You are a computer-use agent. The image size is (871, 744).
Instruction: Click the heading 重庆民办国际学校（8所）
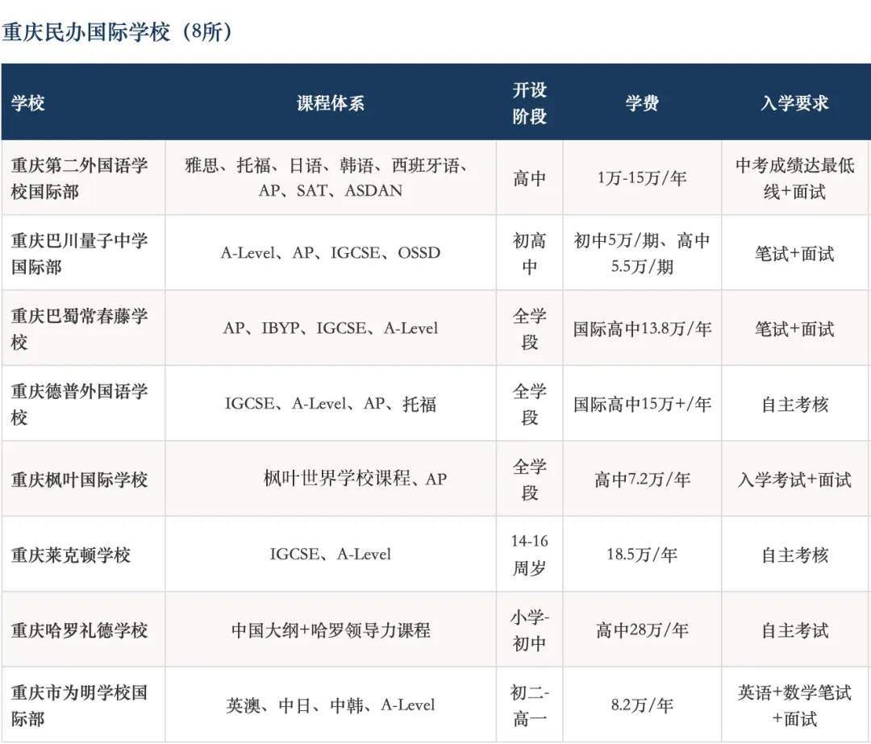pyautogui.click(x=118, y=31)
